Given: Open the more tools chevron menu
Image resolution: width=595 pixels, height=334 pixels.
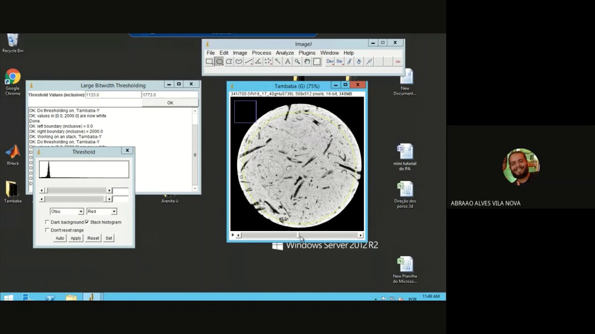Looking at the screenshot, I should tap(398, 62).
